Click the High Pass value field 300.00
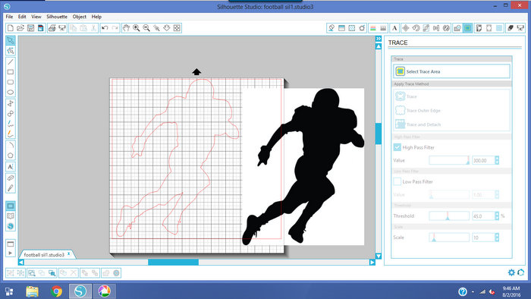 pyautogui.click(x=483, y=160)
